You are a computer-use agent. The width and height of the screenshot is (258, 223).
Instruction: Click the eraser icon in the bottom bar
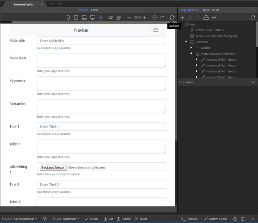pos(235,219)
